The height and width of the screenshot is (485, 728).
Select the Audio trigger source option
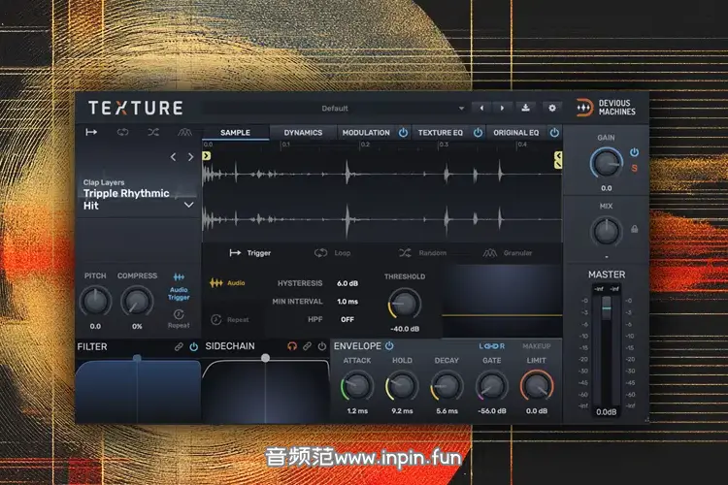click(227, 282)
